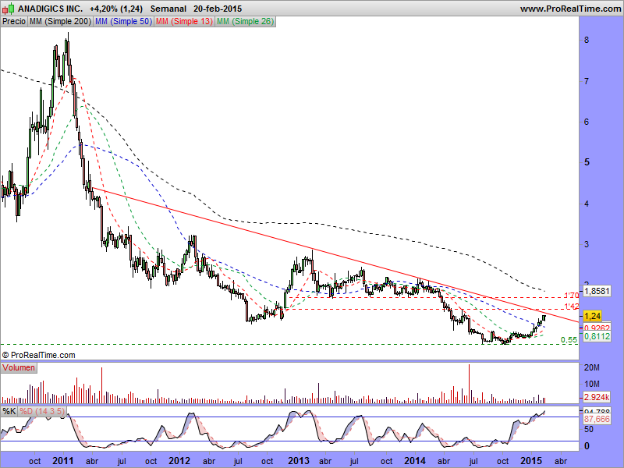Click the %D (14 3 5) stochastic label
Screen dimensions: 624x468
point(42,411)
